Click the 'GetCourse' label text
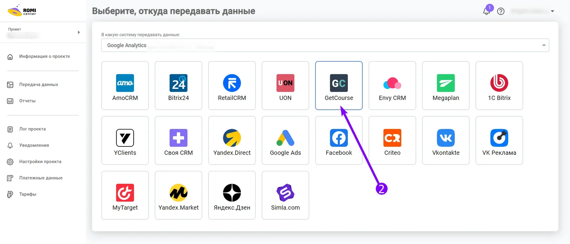The width and height of the screenshot is (570, 244). [339, 98]
